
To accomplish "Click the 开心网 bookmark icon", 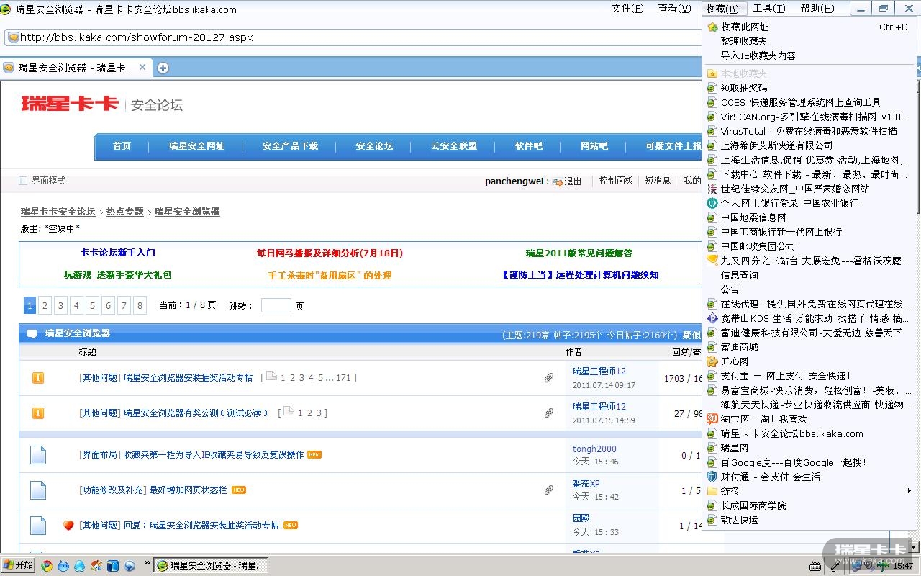I will point(712,361).
